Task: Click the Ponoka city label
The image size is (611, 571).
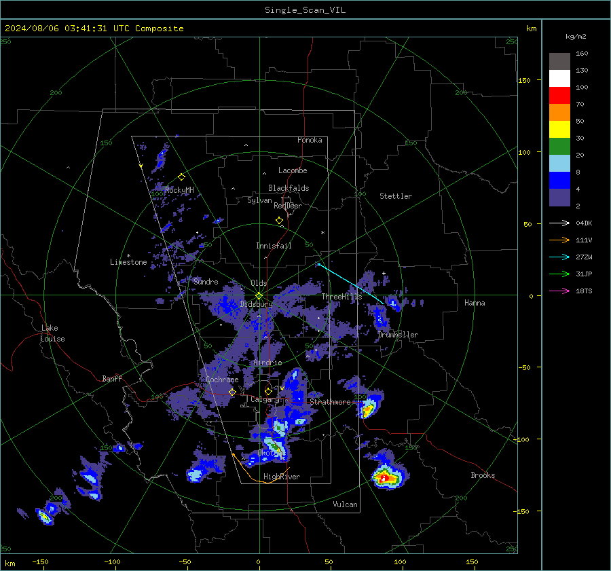Action: pyautogui.click(x=310, y=140)
